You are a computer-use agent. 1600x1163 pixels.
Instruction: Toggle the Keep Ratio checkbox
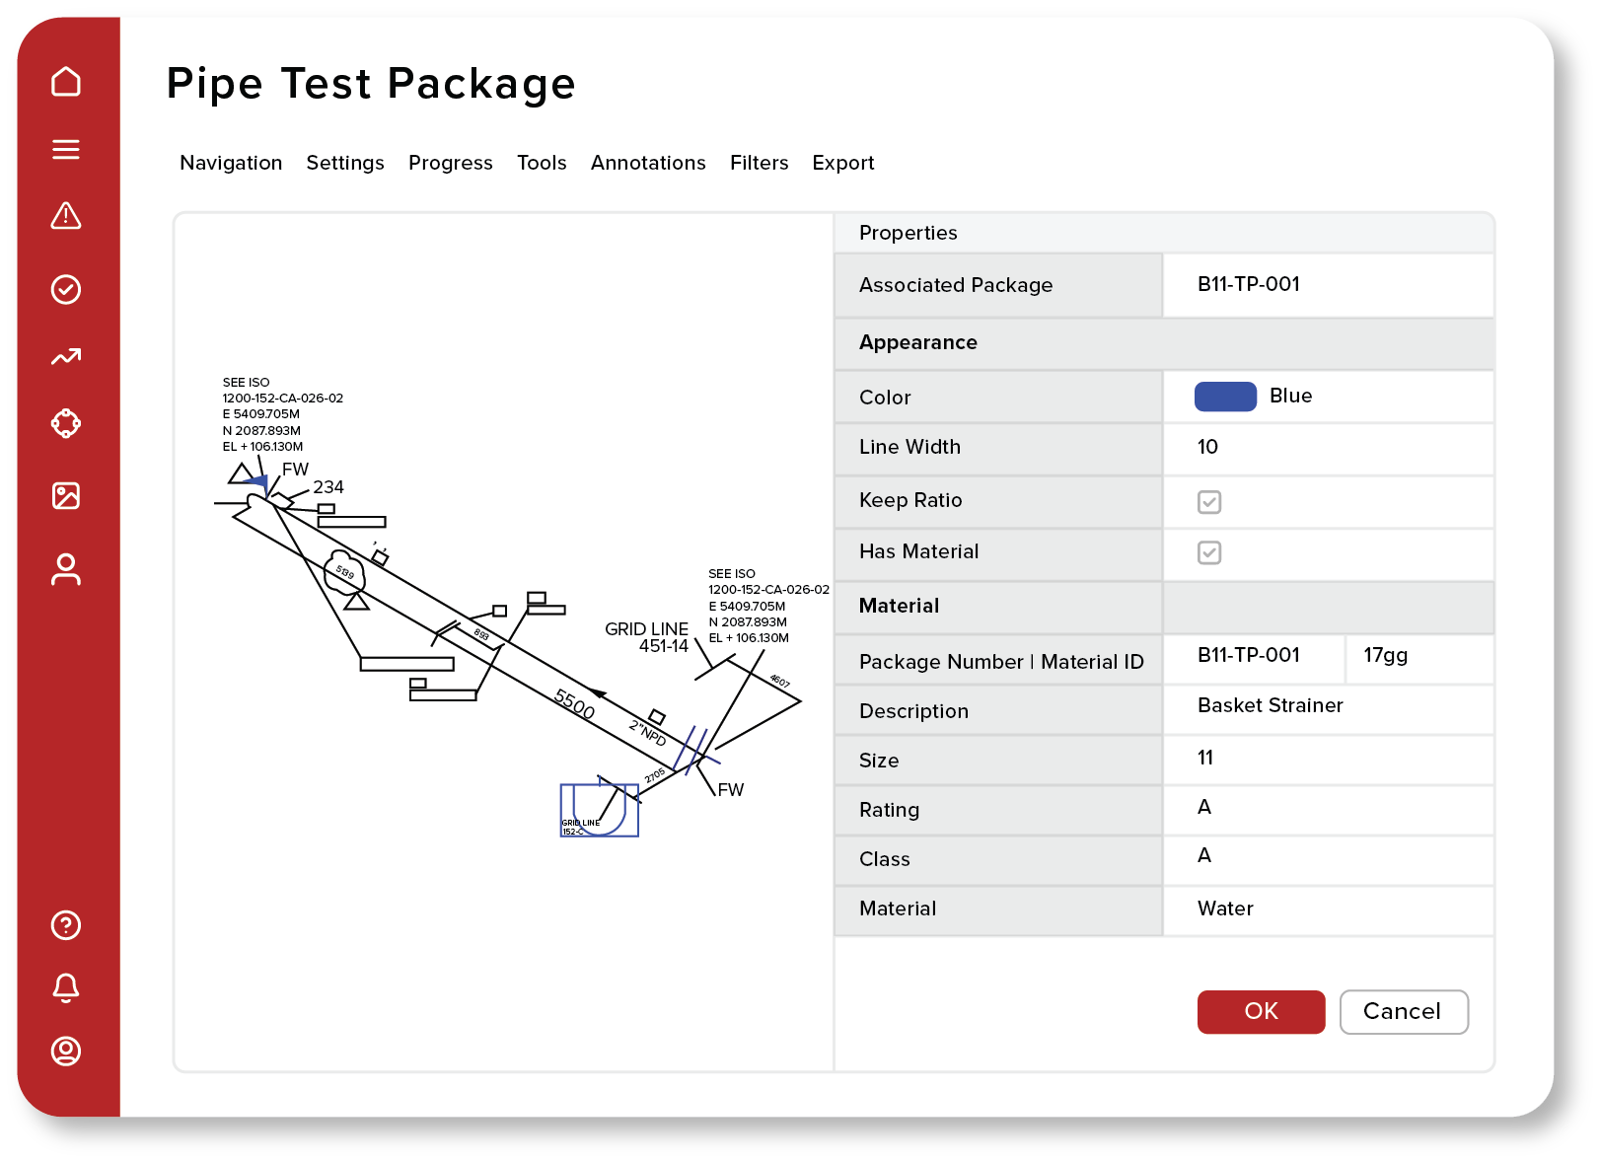(x=1210, y=502)
